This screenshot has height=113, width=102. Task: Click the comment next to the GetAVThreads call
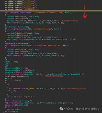click(52, 76)
